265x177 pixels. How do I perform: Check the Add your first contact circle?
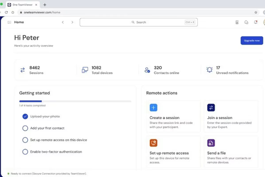pyautogui.click(x=25, y=128)
